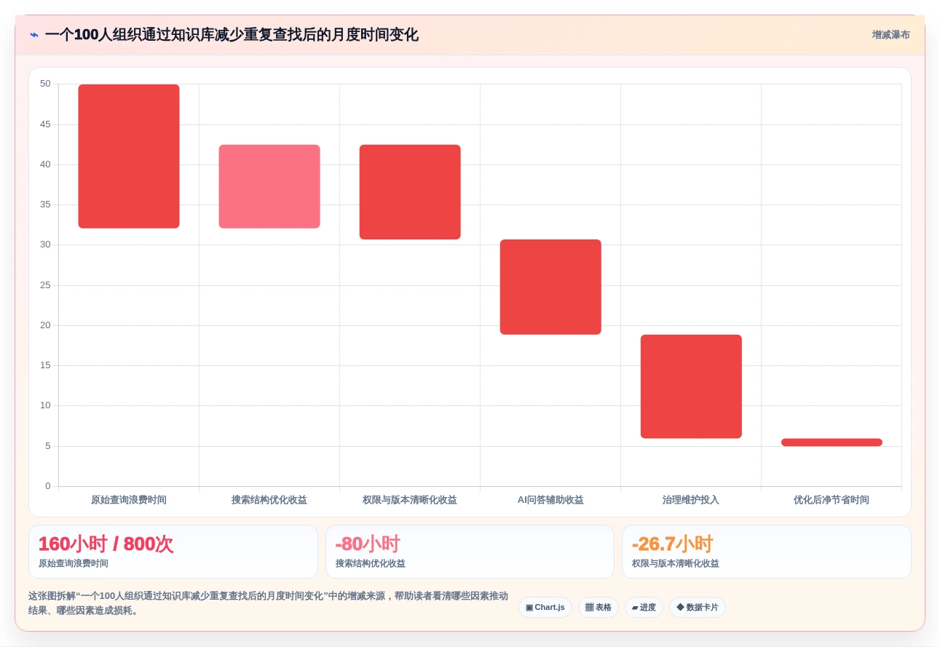Click the 治理维护投入 x-axis label
This screenshot has height=647, width=940.
(x=691, y=500)
